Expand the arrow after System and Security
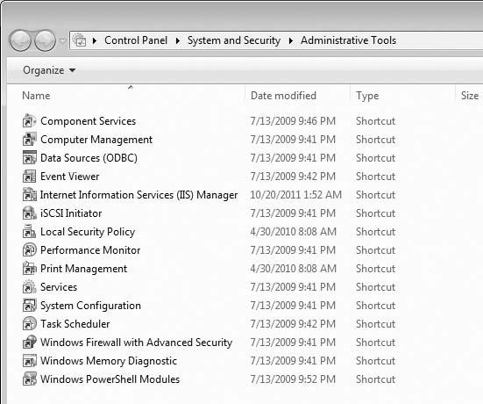This screenshot has height=404, width=483. pyautogui.click(x=291, y=40)
